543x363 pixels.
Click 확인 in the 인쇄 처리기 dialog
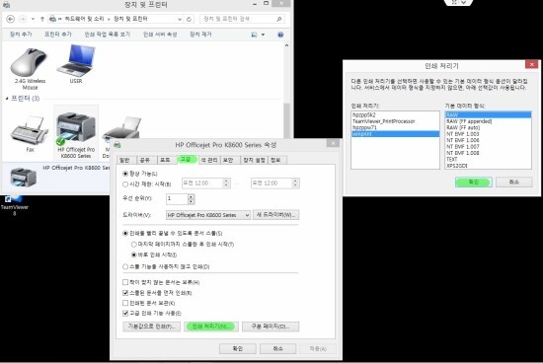(473, 182)
